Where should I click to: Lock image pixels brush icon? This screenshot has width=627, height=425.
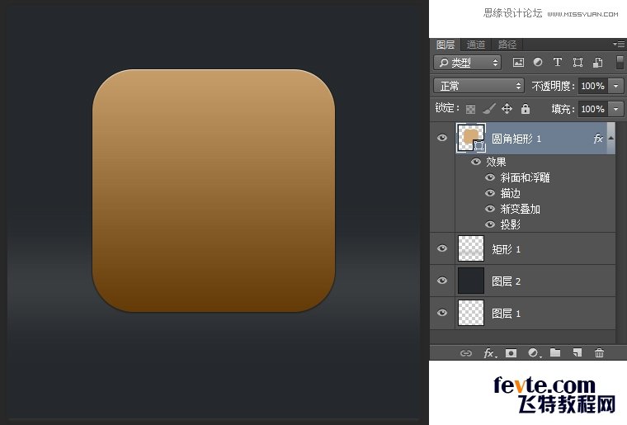click(x=488, y=109)
